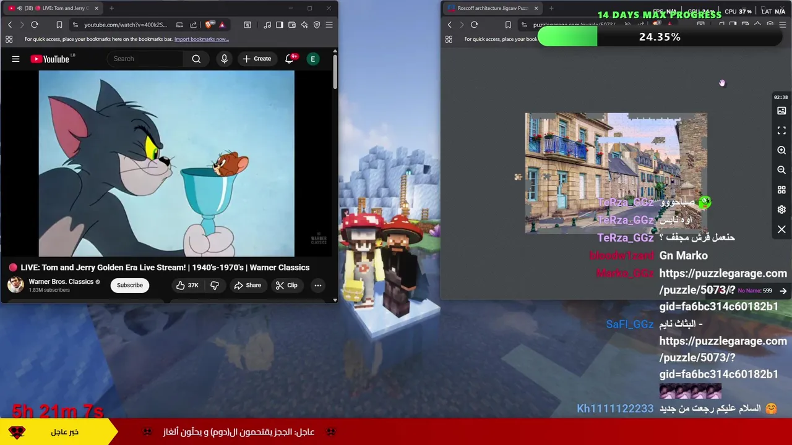Open the Warner Bros. Classics channel name
The width and height of the screenshot is (792, 445).
click(61, 281)
